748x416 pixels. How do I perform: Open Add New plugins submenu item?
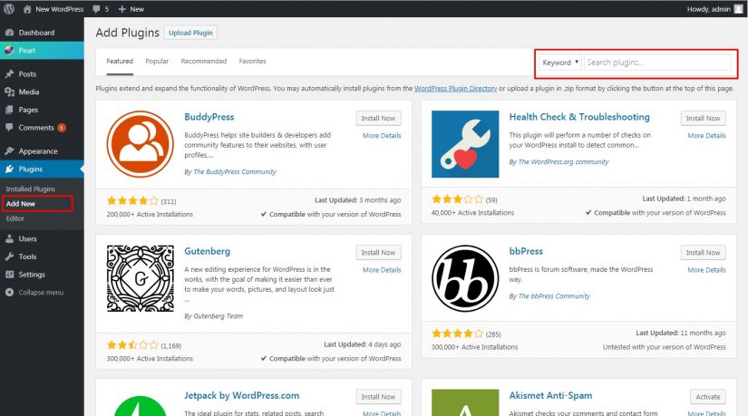21,204
